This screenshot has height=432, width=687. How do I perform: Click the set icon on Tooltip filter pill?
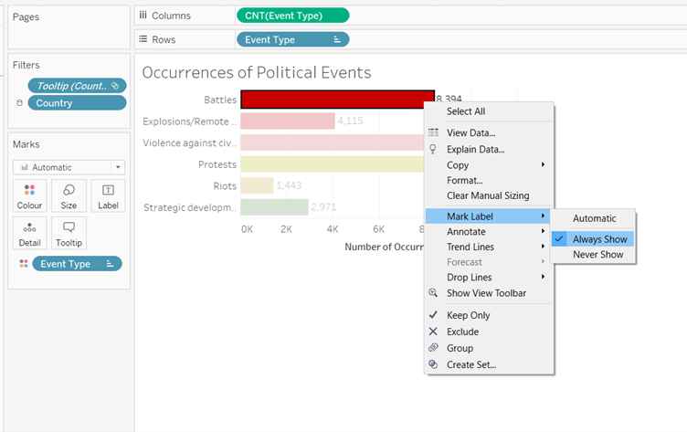click(115, 86)
